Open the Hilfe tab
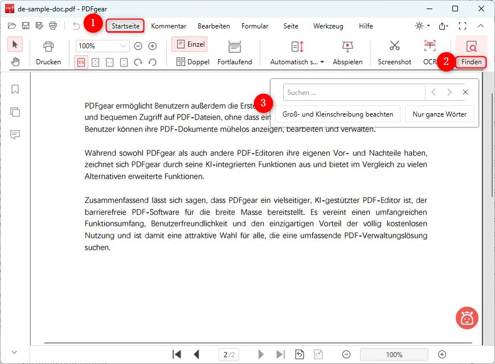 (366, 26)
